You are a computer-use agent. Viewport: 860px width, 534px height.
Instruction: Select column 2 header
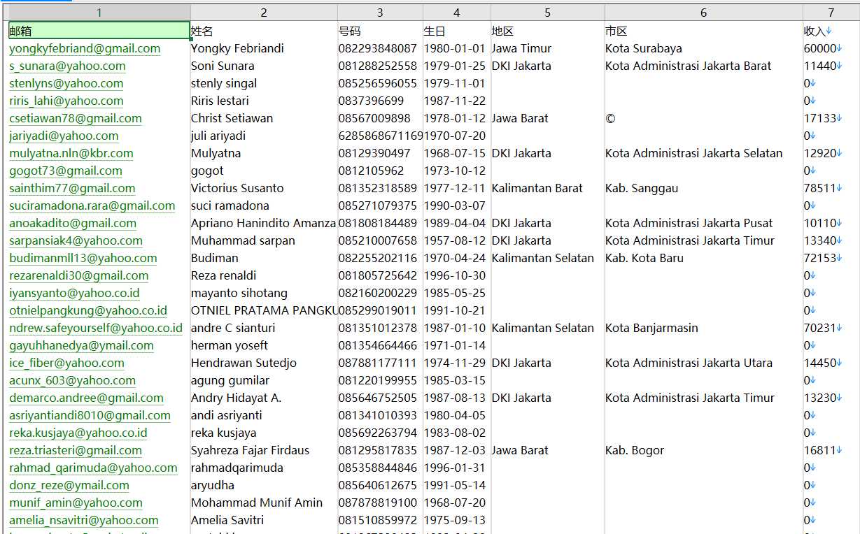pyautogui.click(x=264, y=13)
